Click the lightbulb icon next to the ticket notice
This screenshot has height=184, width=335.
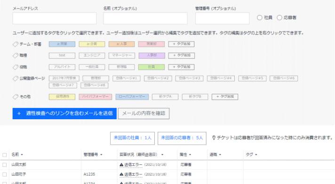coord(214,138)
